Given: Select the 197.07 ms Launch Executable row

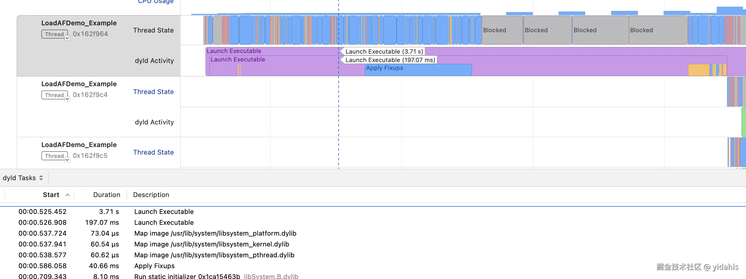Looking at the screenshot, I should [x=164, y=223].
